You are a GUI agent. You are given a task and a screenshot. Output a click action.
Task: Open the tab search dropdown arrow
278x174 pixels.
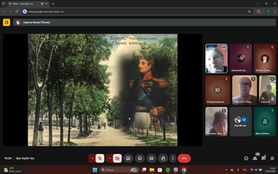pyautogui.click(x=3, y=3)
